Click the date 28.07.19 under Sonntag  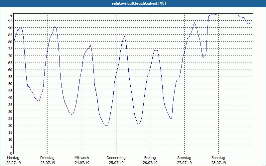(x=218, y=163)
